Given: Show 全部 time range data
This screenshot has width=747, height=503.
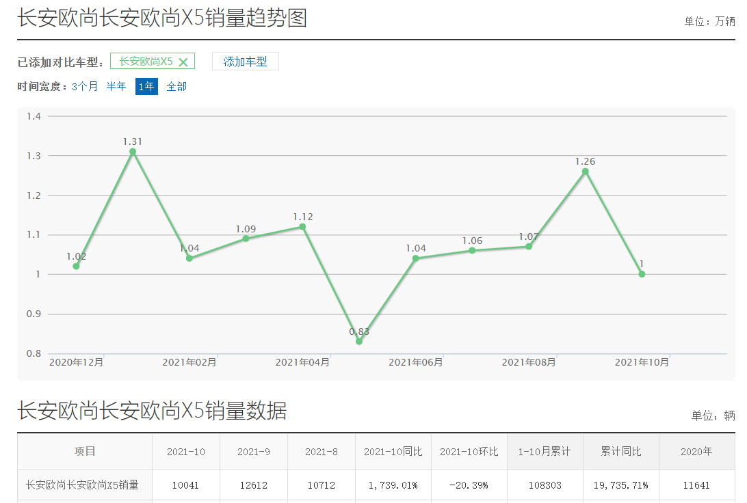Looking at the screenshot, I should point(176,86).
